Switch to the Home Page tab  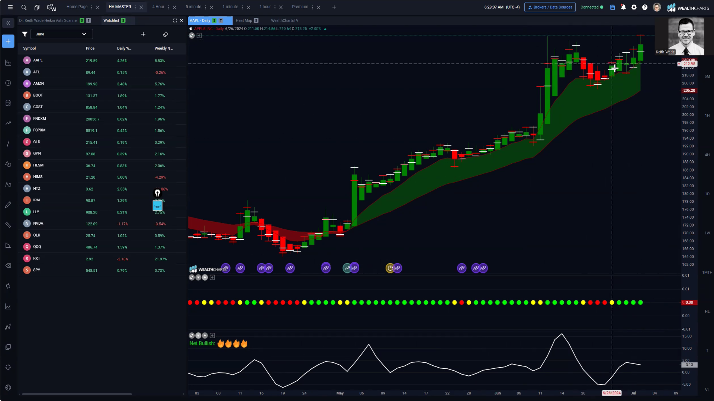(77, 7)
